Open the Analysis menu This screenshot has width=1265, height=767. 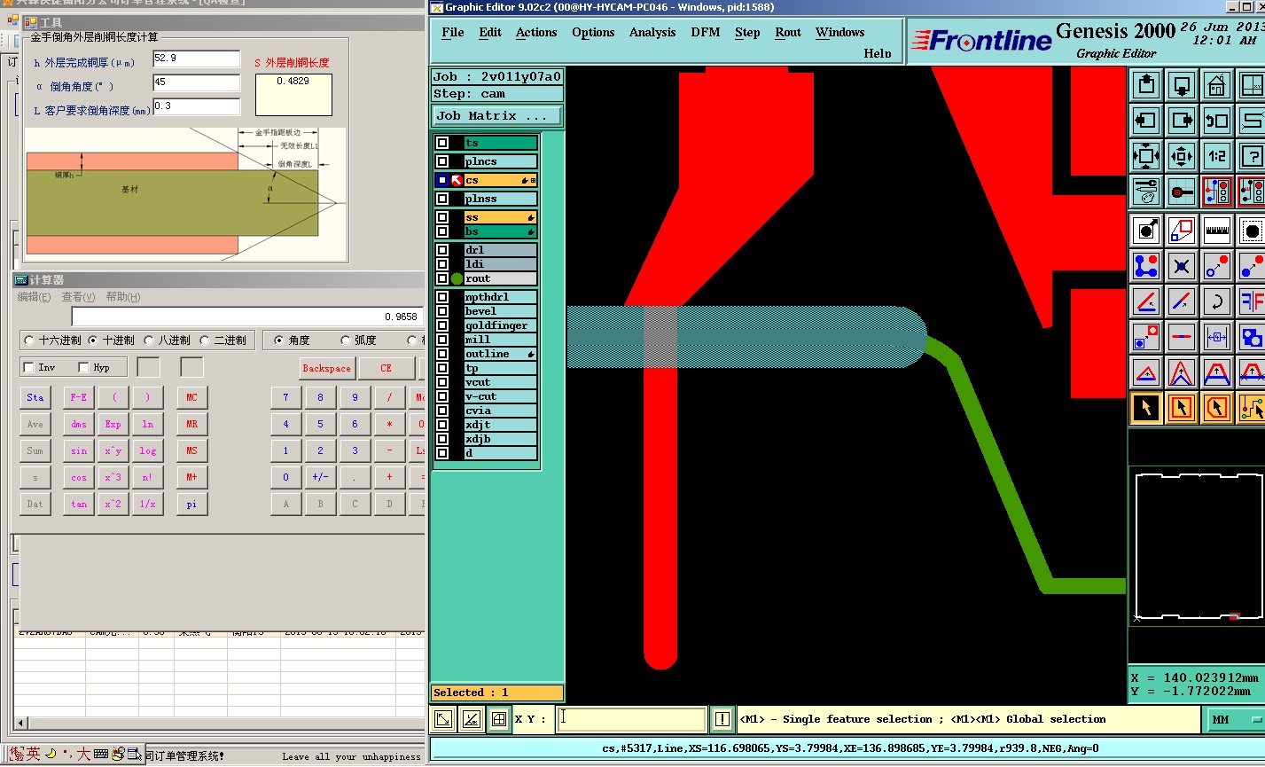tap(652, 32)
